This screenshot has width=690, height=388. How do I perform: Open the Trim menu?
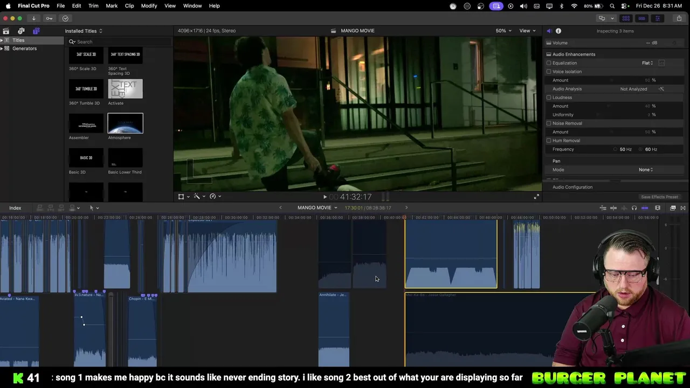click(93, 6)
